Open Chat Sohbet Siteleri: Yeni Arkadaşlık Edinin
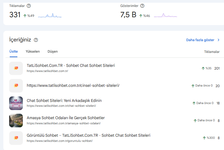Screen dimensions: 224x150 [64, 101]
